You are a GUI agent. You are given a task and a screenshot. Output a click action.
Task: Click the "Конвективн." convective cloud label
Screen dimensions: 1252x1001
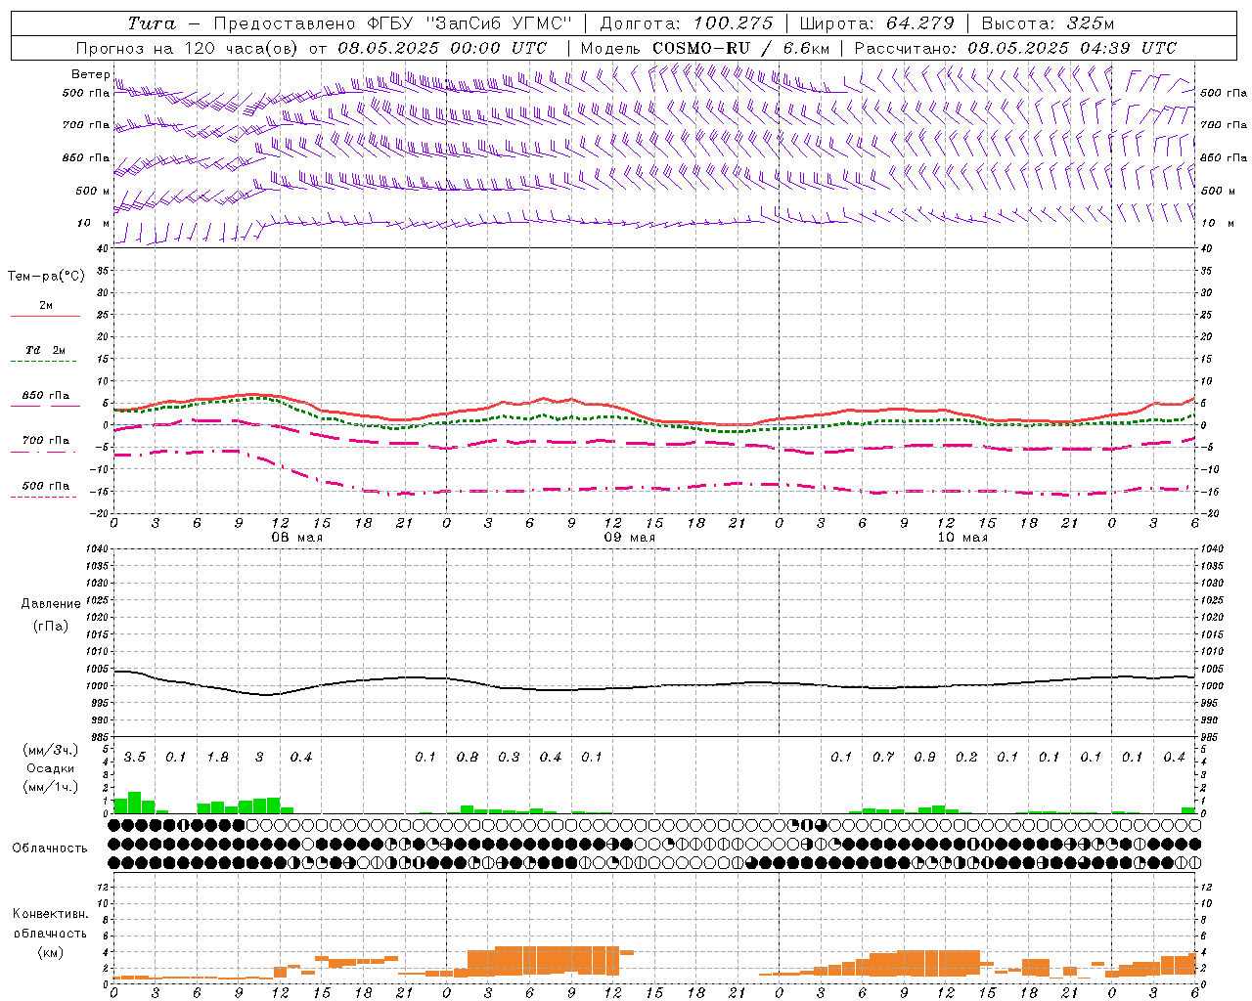51,914
